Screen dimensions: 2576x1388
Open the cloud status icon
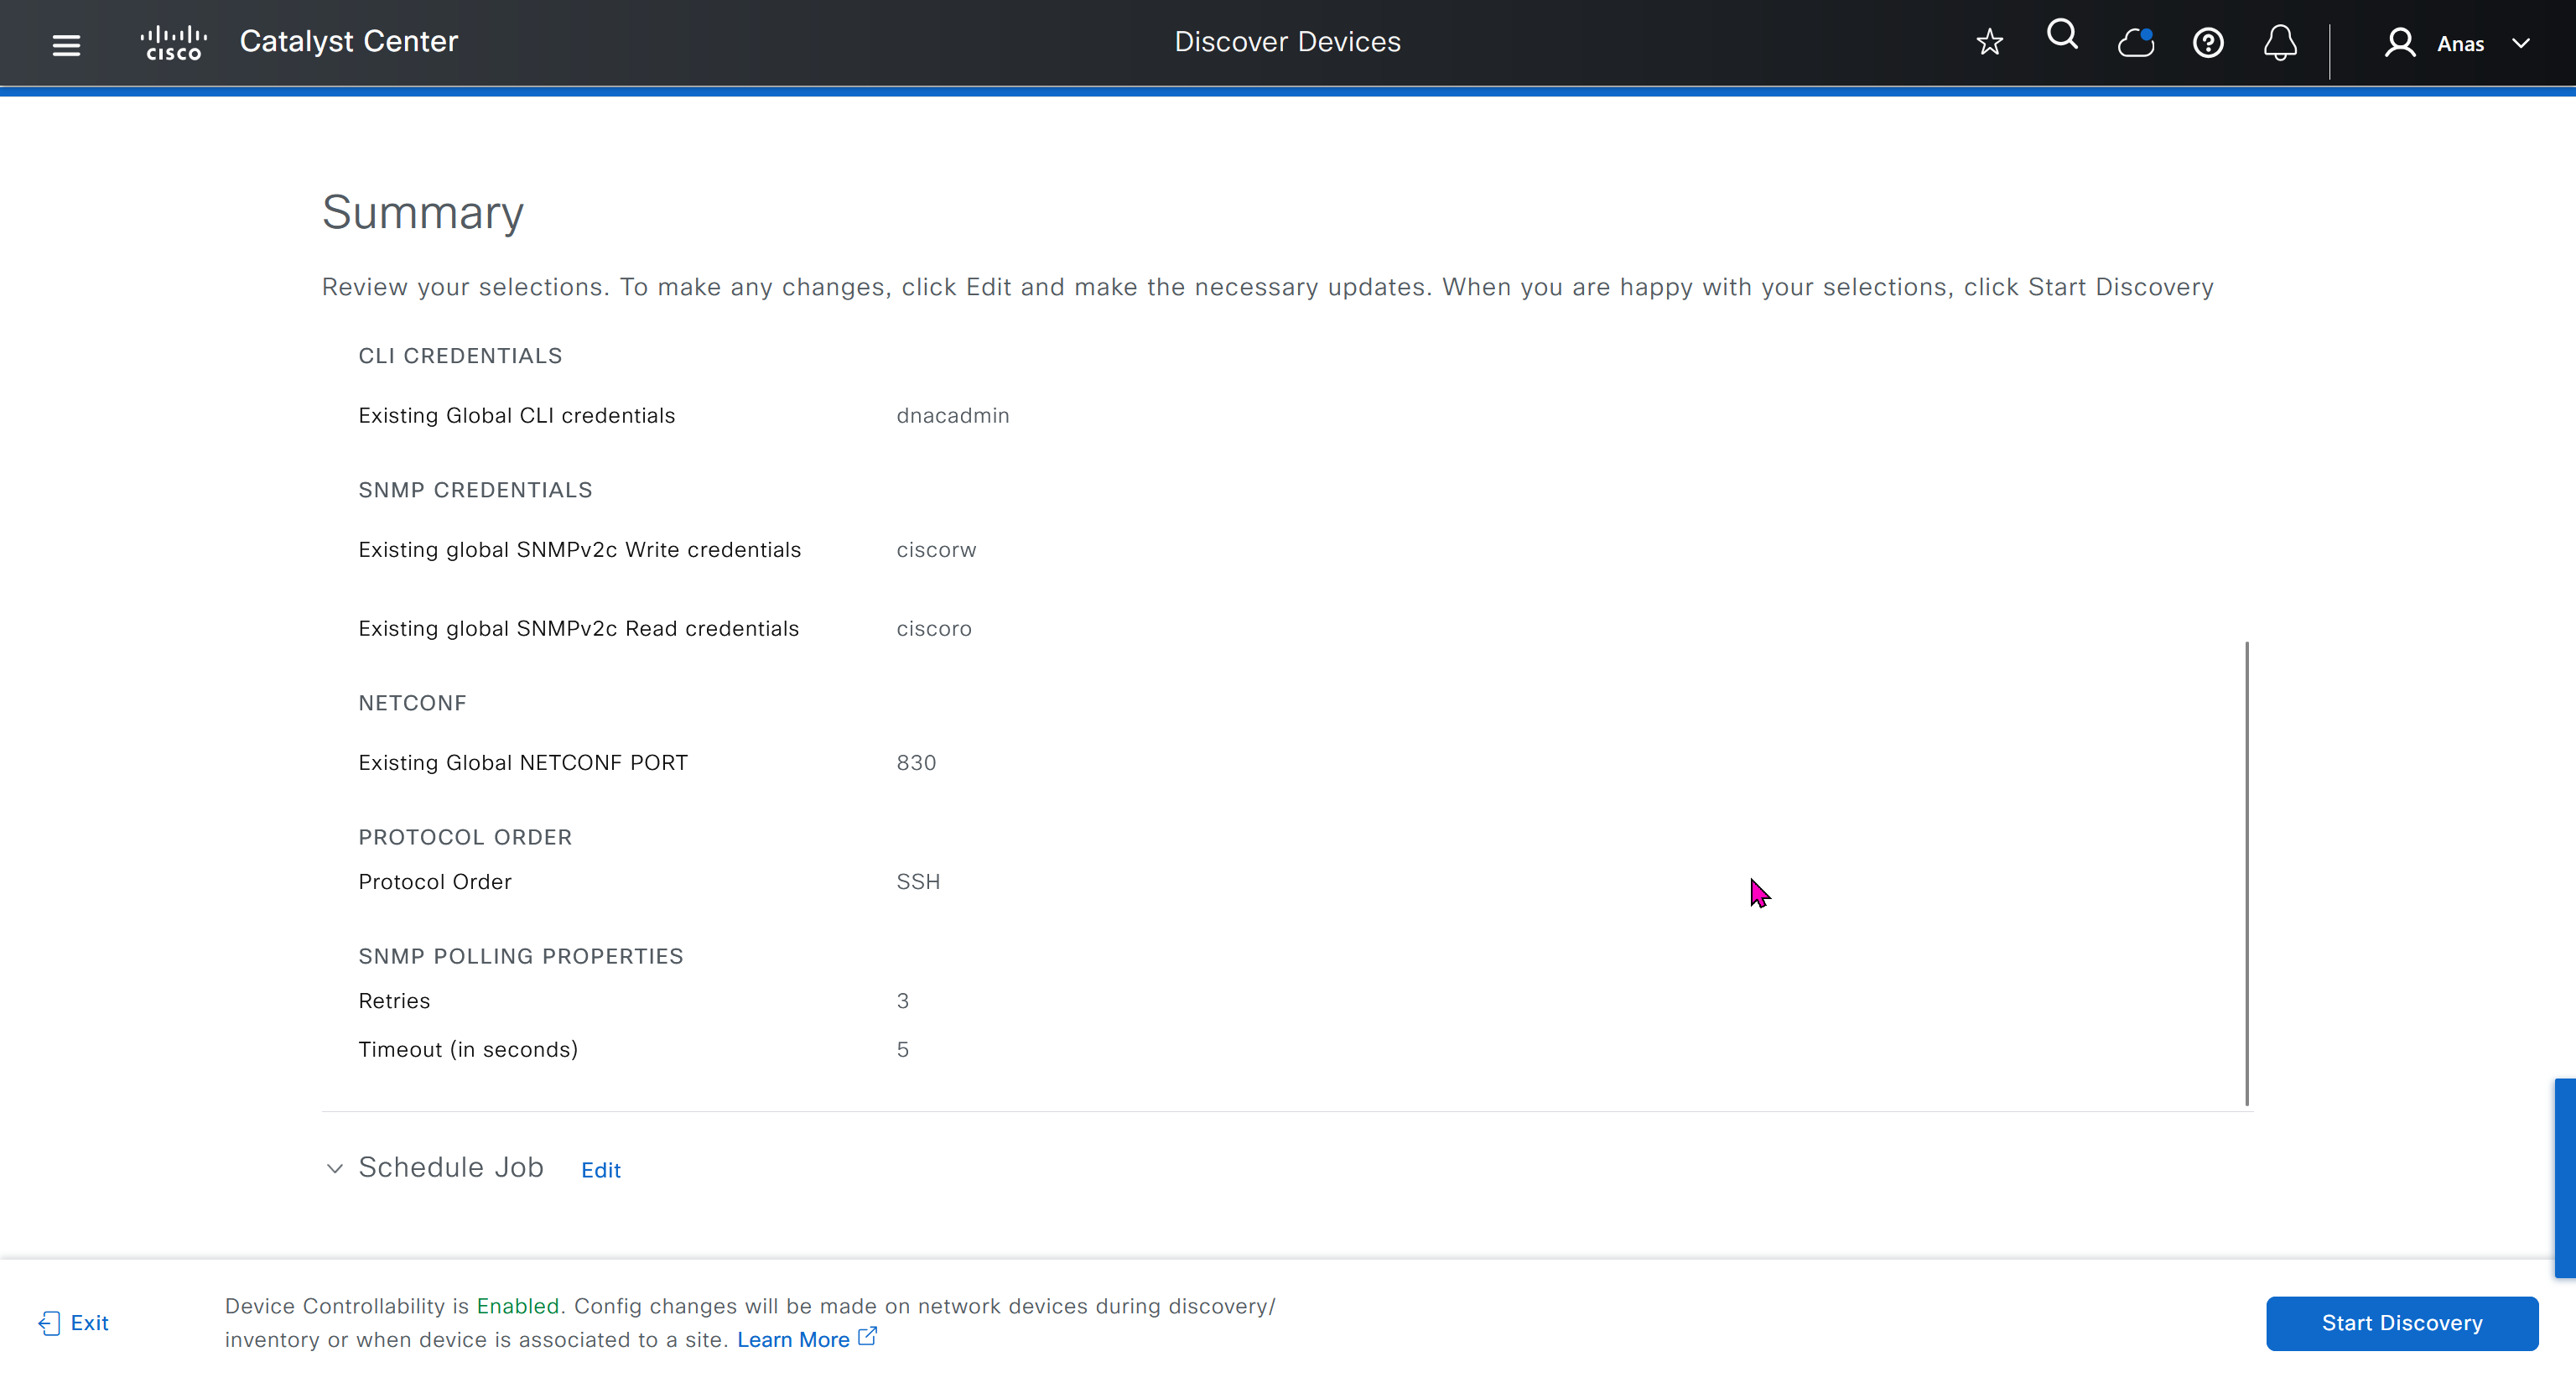click(2135, 43)
